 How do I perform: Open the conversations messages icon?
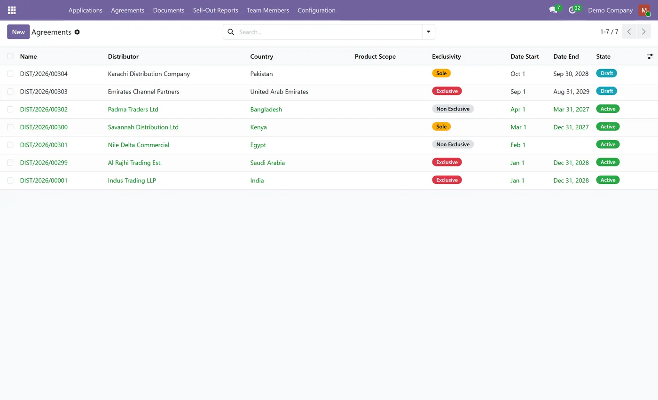pyautogui.click(x=553, y=10)
